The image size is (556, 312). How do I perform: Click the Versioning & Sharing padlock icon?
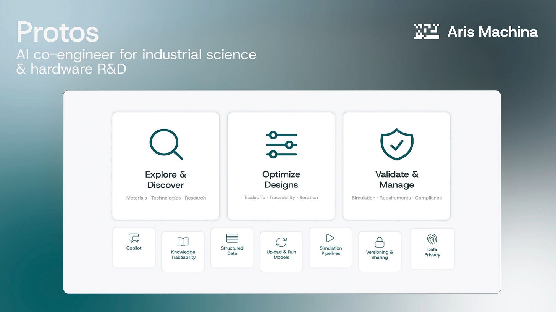380,242
